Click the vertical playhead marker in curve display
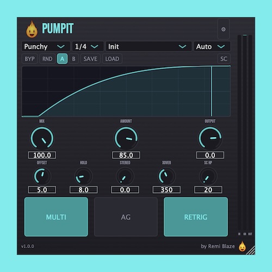This screenshot has height=272, width=272. (x=212, y=91)
